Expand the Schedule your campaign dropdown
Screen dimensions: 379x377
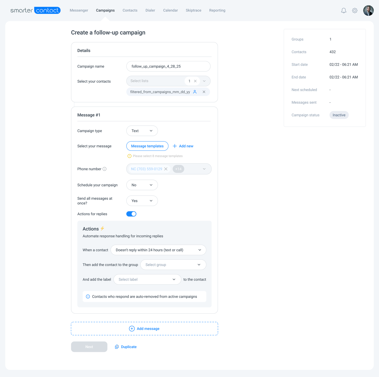click(142, 185)
